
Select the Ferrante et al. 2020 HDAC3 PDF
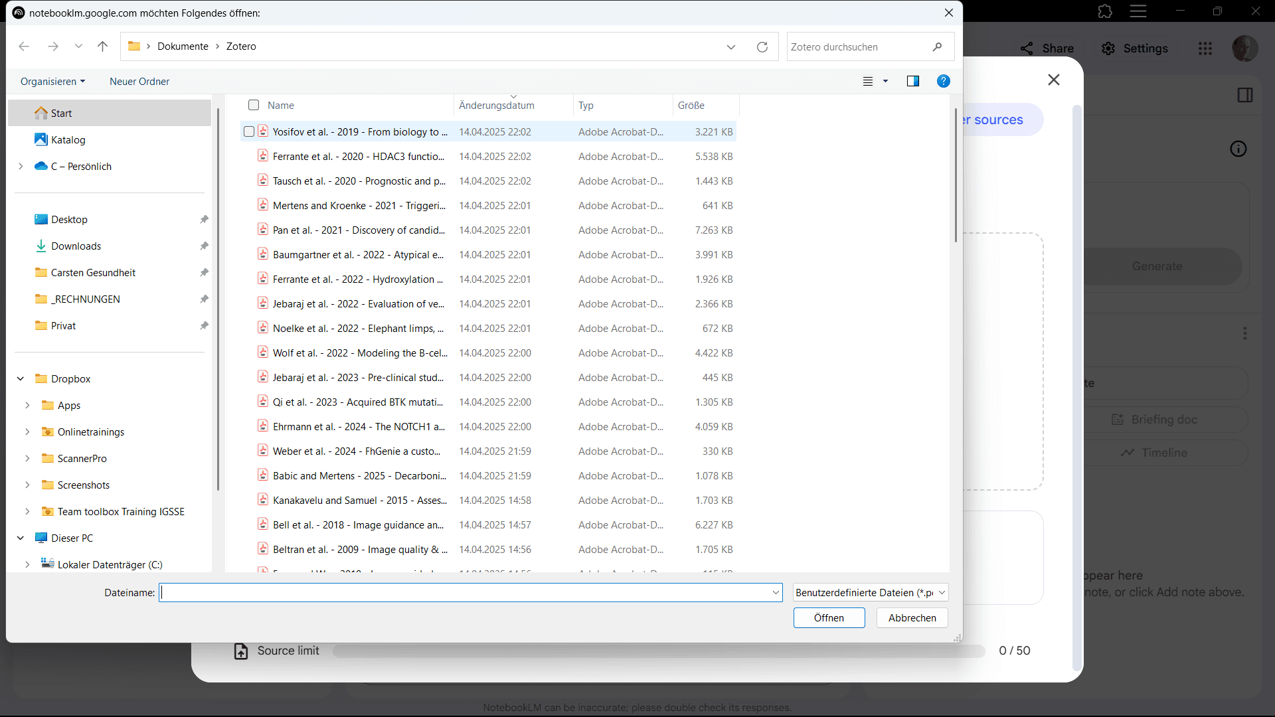tap(488, 157)
